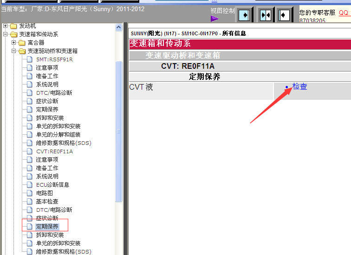
Task: Collapse the 变速箱和传动系 tree node
Action: (x=6, y=34)
